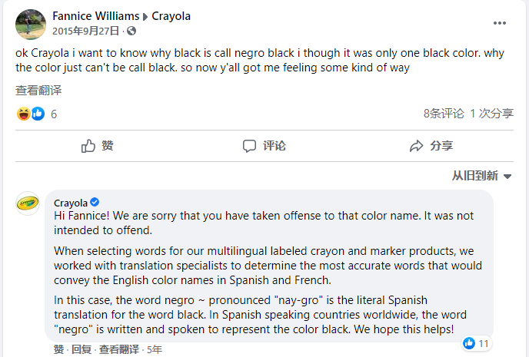View the 1 次分享 shares list
Viewport: 529px width, 357px height.
point(491,114)
